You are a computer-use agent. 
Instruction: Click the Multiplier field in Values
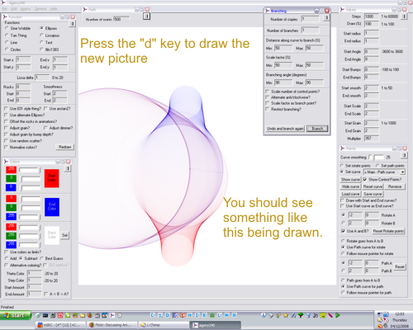(372, 139)
